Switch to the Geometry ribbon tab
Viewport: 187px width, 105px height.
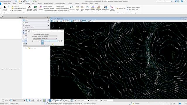pos(27,4)
